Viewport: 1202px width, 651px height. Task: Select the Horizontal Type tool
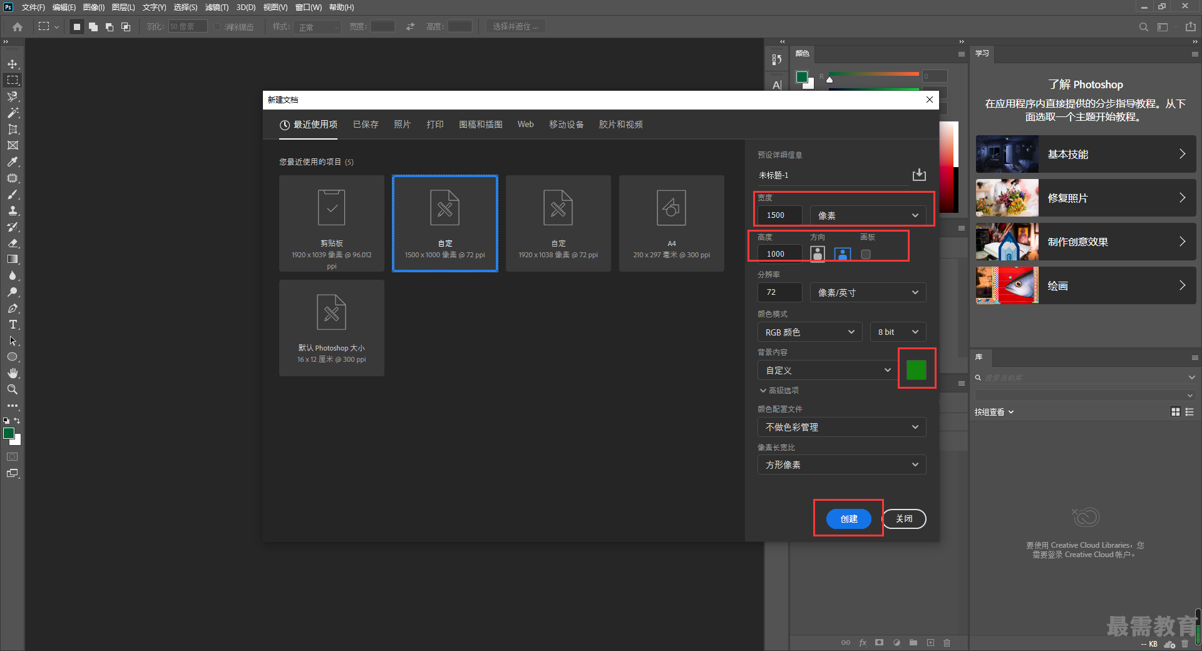click(13, 324)
